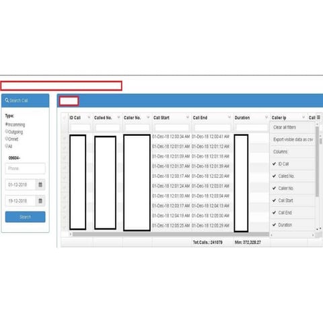Choose Export visible data as csv

point(293,139)
